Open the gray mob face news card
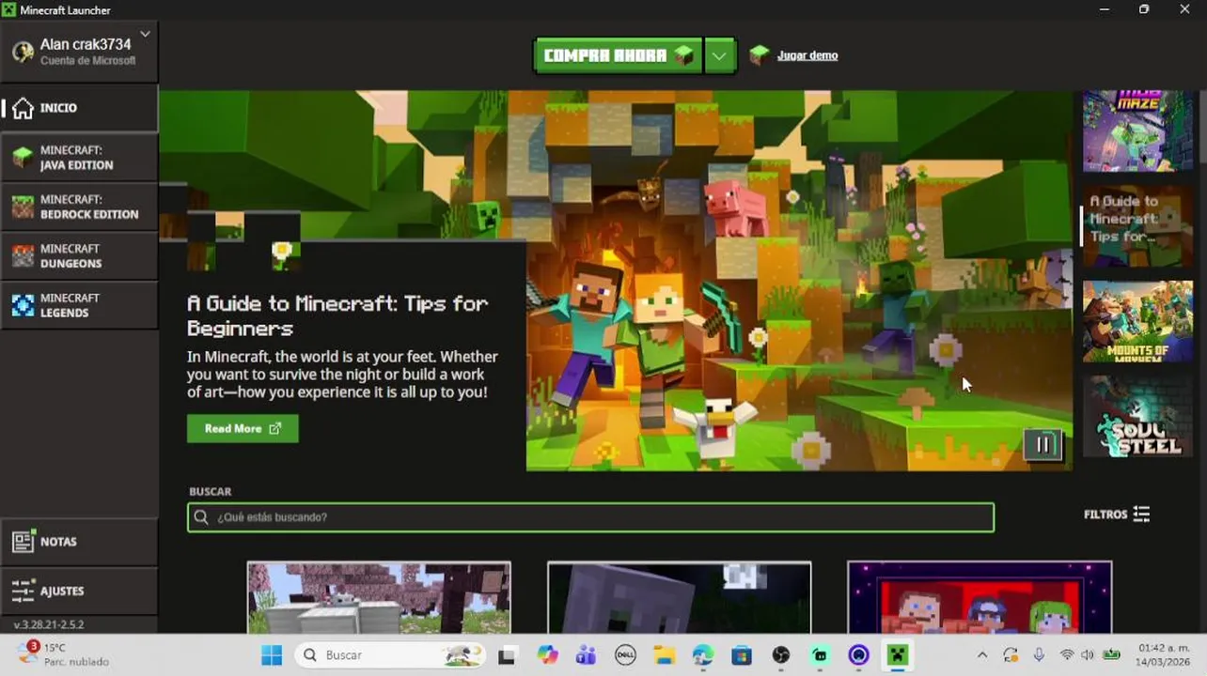The image size is (1207, 676). (x=679, y=598)
